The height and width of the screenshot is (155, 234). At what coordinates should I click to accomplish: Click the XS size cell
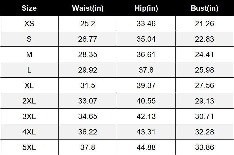29,23
